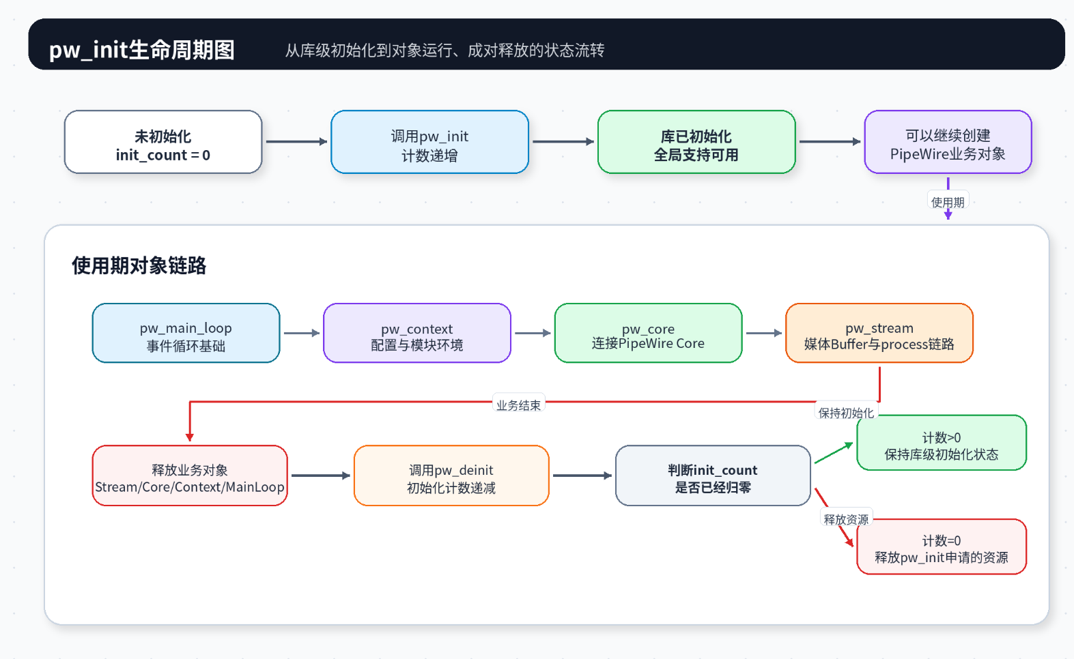Click the "可以继续创建 PipeWire业务对象" node

pos(948,142)
